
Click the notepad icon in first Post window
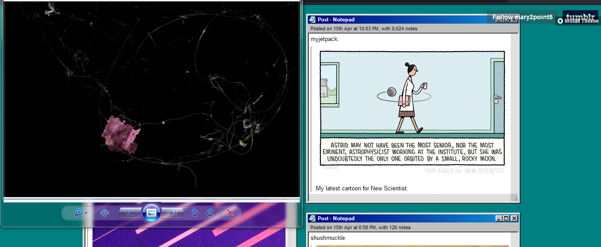coord(312,20)
